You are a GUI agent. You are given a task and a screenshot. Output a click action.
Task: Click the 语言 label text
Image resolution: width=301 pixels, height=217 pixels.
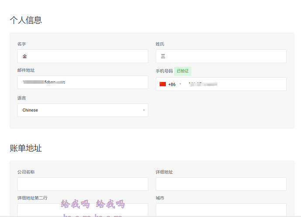tap(21, 98)
